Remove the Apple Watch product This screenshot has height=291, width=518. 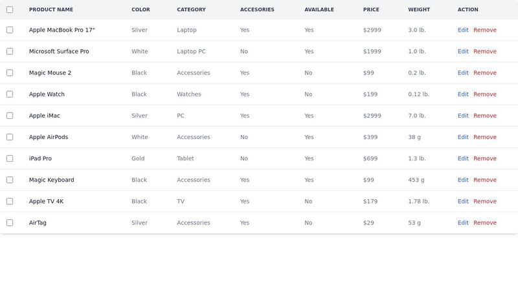click(x=484, y=94)
